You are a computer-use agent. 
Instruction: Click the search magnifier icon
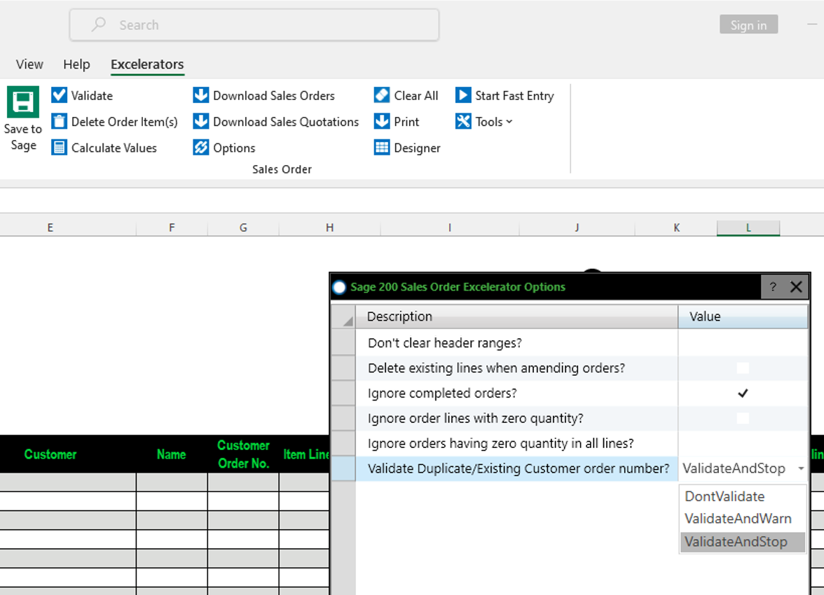(x=98, y=24)
